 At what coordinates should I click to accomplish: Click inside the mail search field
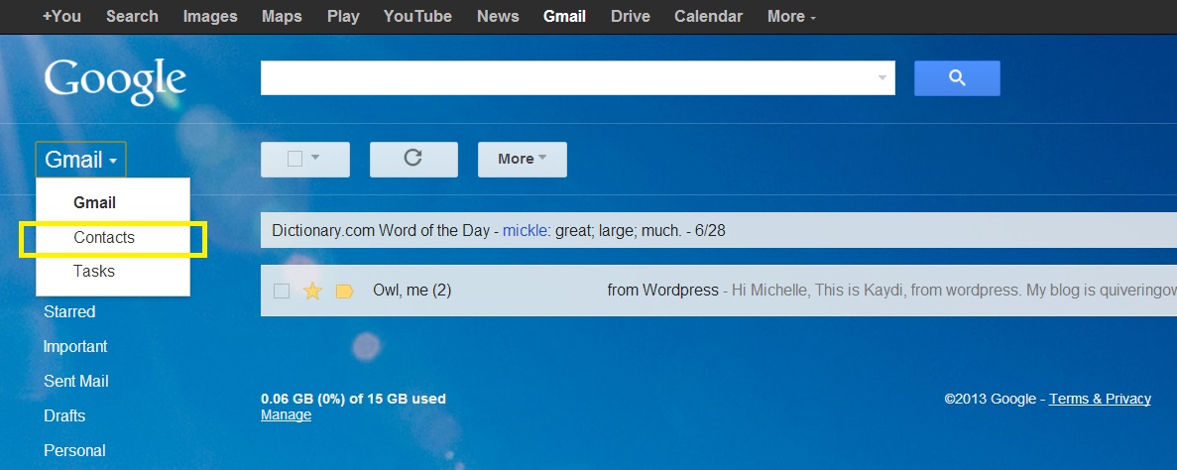(565, 78)
